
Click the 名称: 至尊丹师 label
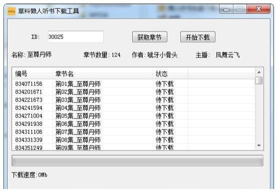tap(32, 54)
